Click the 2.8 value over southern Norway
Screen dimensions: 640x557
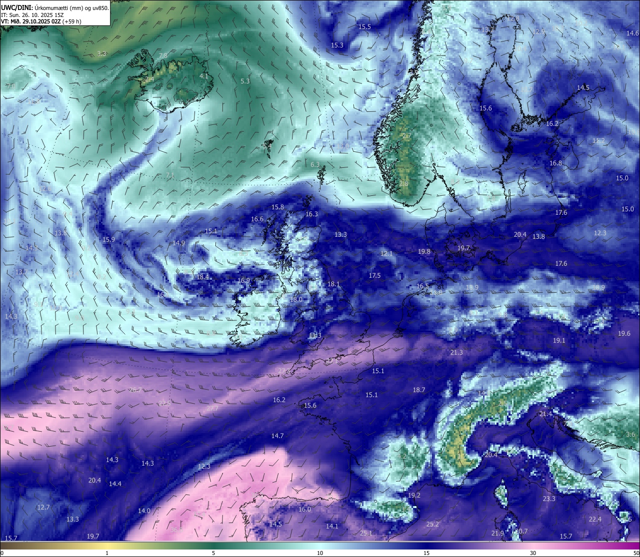click(404, 183)
